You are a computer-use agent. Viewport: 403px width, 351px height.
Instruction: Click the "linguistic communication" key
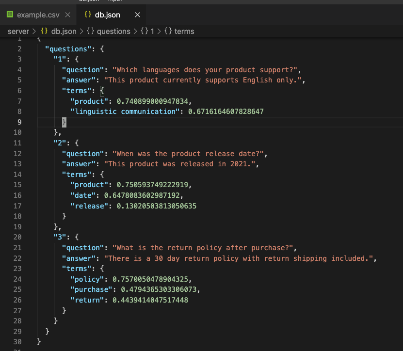(125, 112)
